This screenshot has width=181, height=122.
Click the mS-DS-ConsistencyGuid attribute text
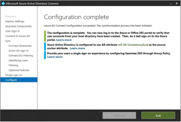coord(133,45)
